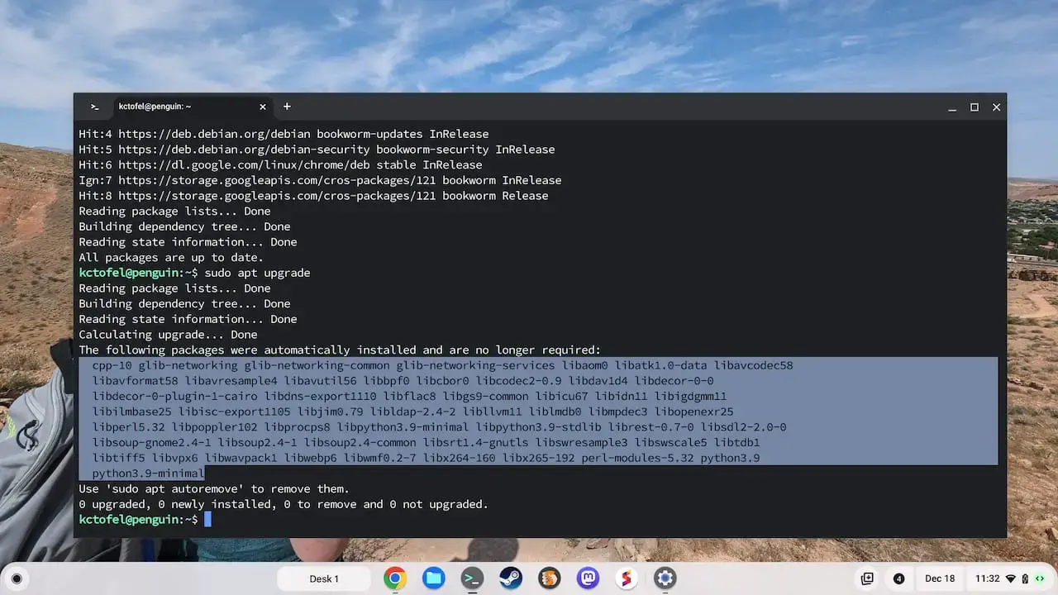This screenshot has width=1058, height=595.
Task: Open Mastodon from the shelf
Action: pyautogui.click(x=588, y=578)
